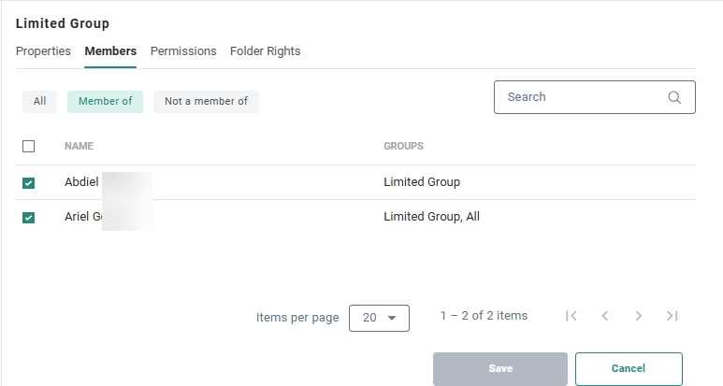
Task: Cancel the group changes
Action: click(628, 369)
